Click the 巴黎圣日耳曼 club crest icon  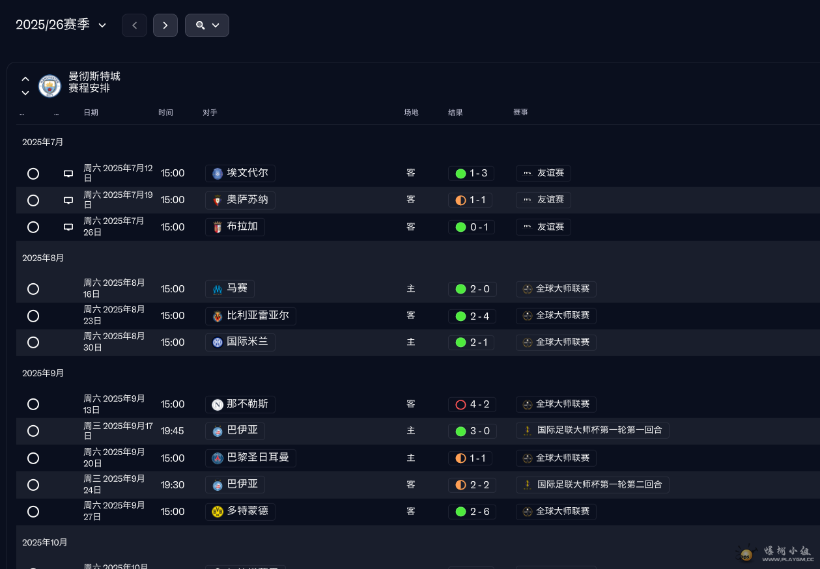click(x=218, y=458)
